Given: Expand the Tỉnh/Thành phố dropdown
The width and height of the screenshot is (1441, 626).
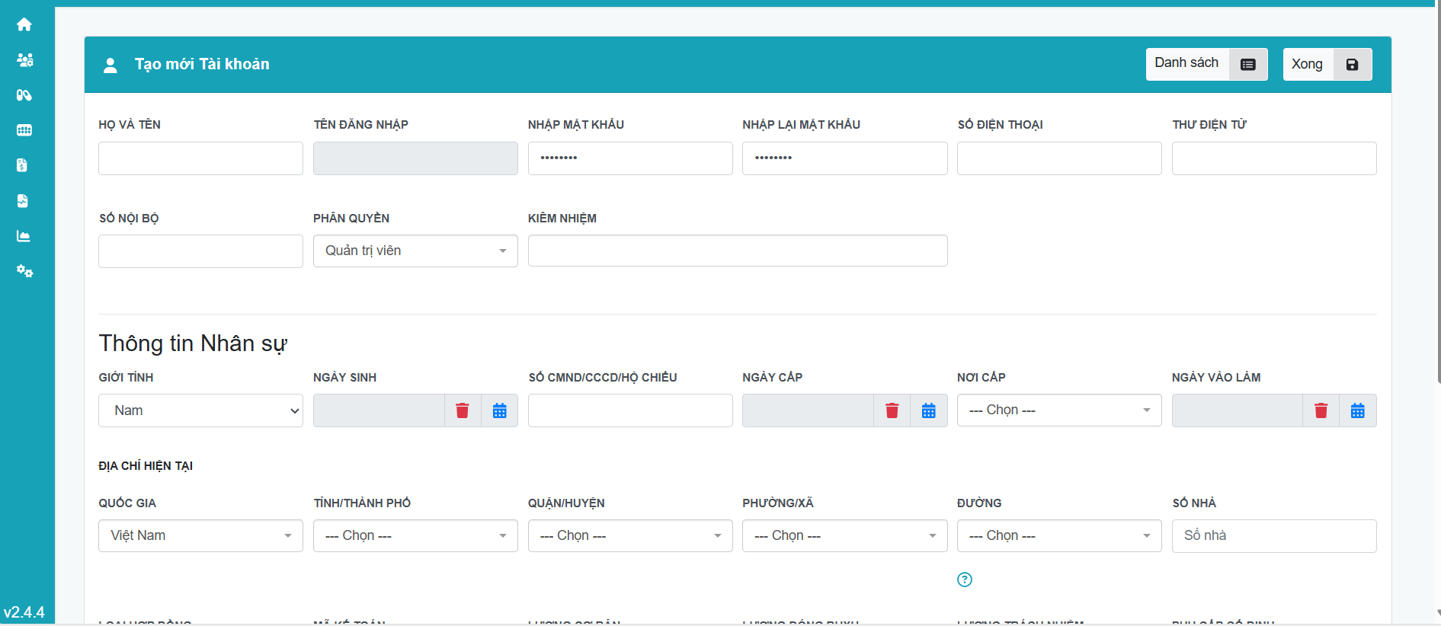Looking at the screenshot, I should [x=415, y=536].
